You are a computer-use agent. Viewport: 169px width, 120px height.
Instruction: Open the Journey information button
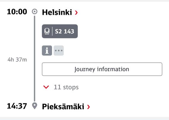click(102, 69)
